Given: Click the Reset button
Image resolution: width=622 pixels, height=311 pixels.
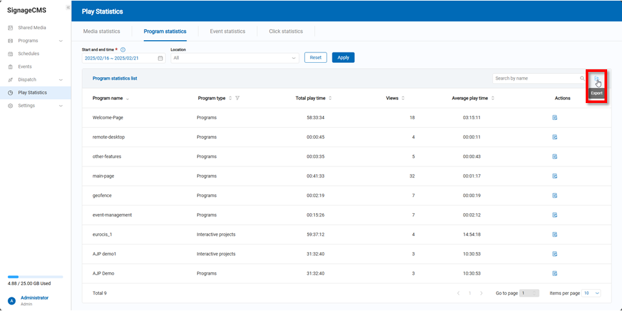Looking at the screenshot, I should pyautogui.click(x=316, y=58).
